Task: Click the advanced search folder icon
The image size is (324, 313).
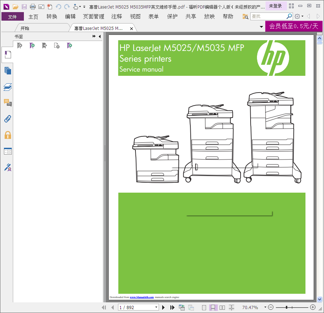Action: point(245,16)
